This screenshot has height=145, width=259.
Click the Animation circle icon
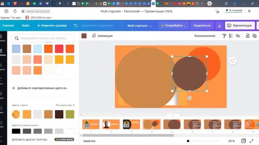pos(94,36)
